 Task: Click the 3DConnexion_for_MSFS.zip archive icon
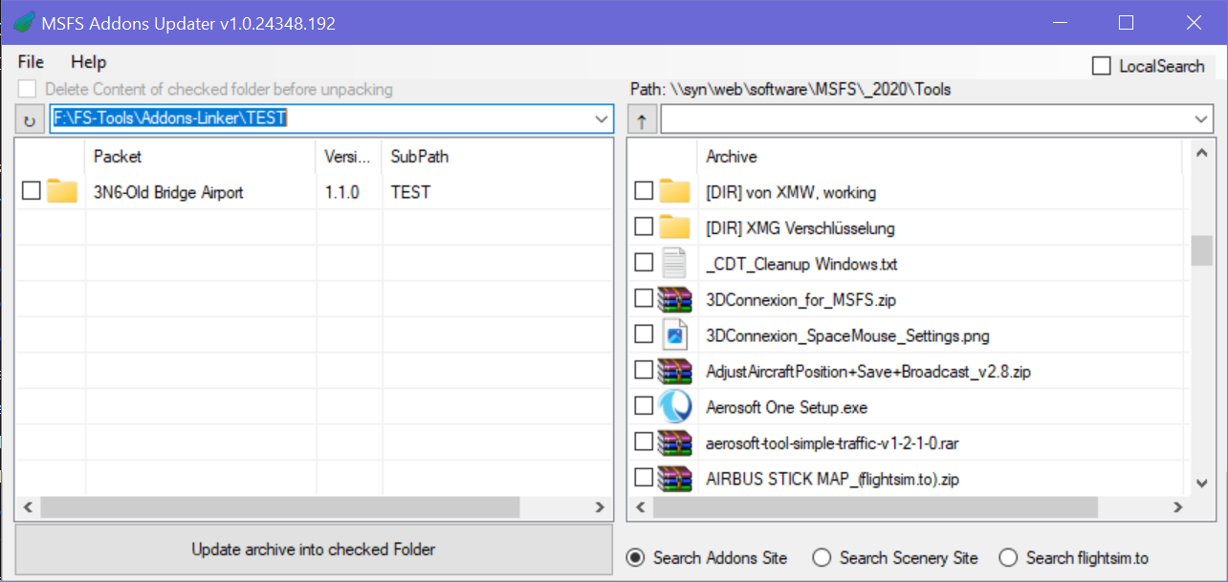(x=674, y=299)
